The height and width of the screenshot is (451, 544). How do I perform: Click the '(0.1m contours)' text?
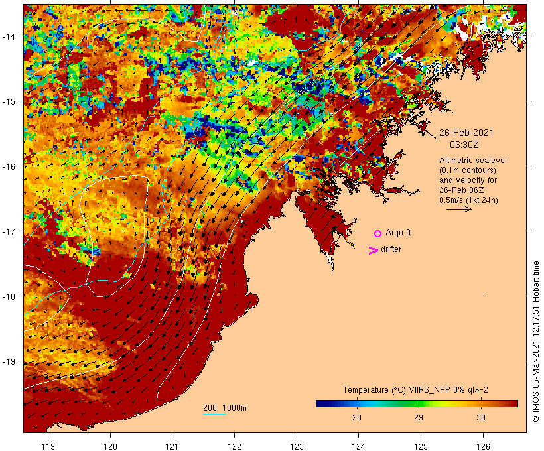click(468, 170)
